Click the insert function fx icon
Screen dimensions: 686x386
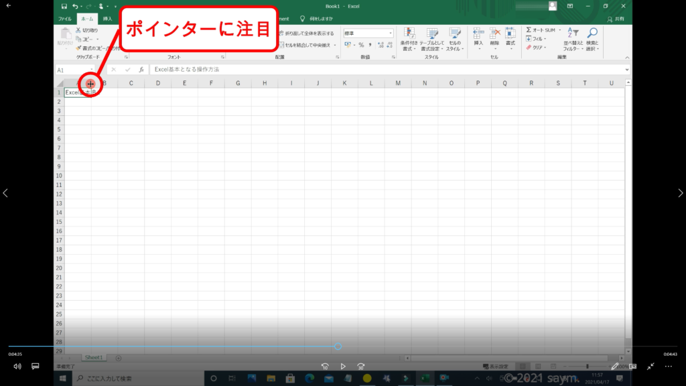click(141, 70)
